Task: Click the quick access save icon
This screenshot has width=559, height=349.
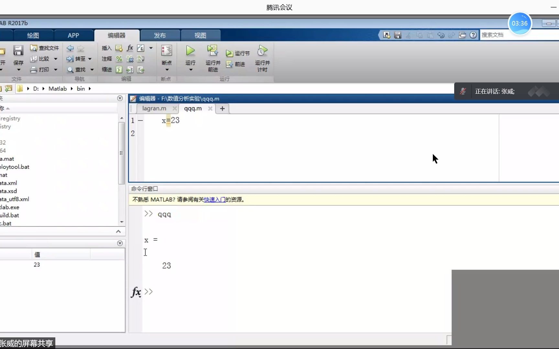Action: click(x=398, y=35)
